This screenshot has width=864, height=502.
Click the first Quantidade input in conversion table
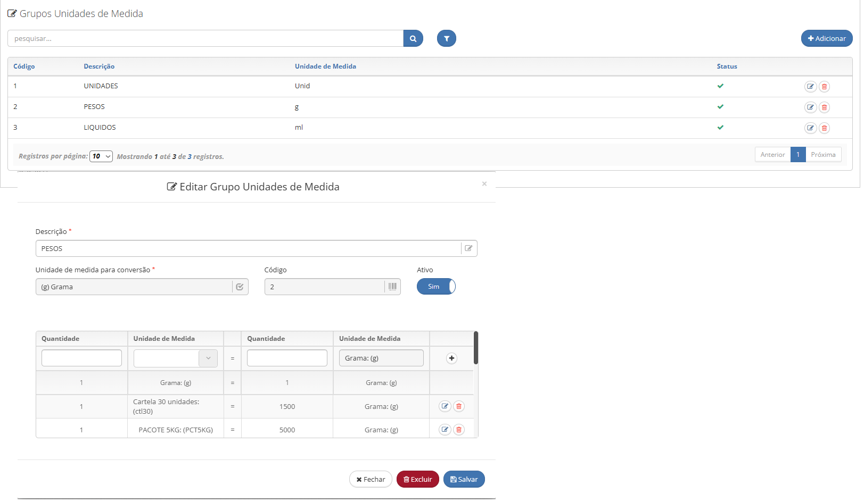pos(81,358)
